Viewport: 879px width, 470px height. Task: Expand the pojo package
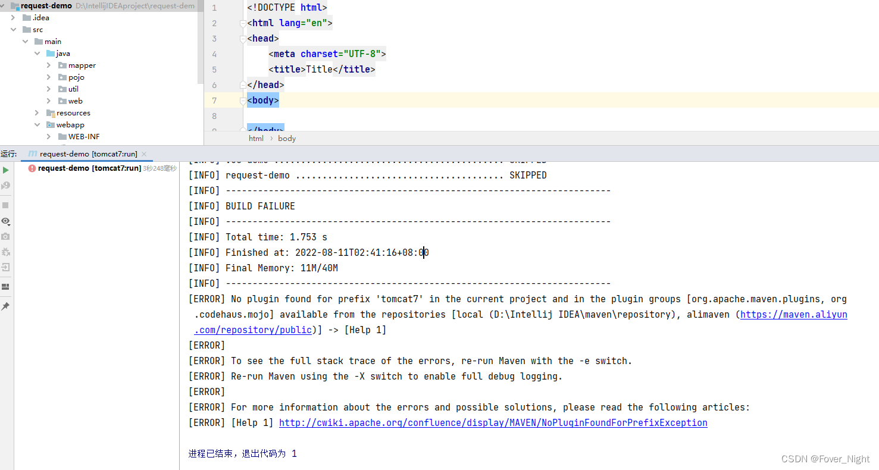(50, 77)
